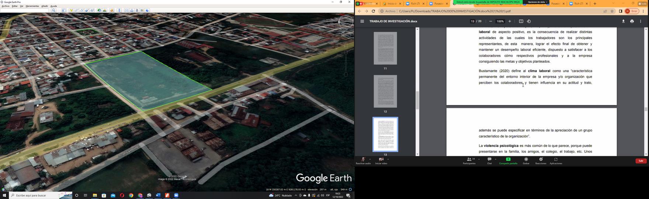Open the Añadir menu
Image resolution: width=649 pixels, height=199 pixels.
click(x=45, y=6)
